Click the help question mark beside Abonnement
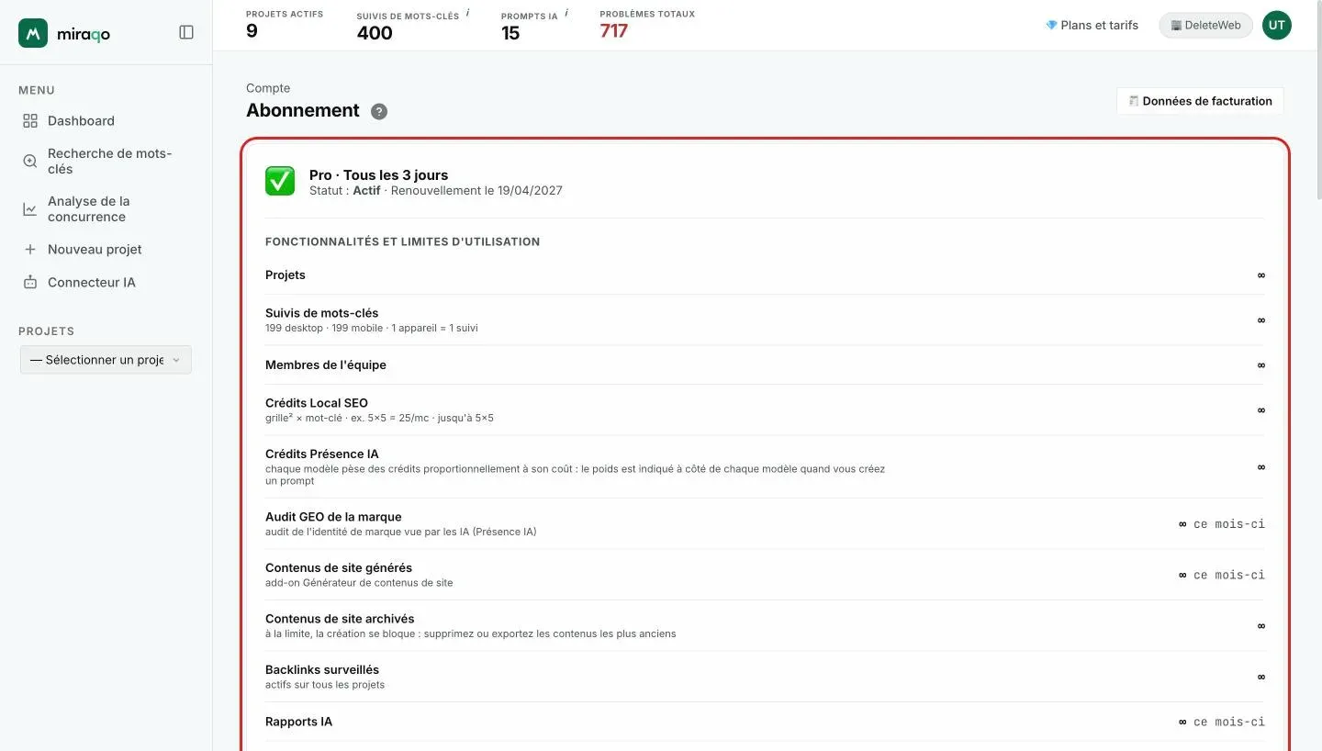The image size is (1322, 751). [x=379, y=111]
